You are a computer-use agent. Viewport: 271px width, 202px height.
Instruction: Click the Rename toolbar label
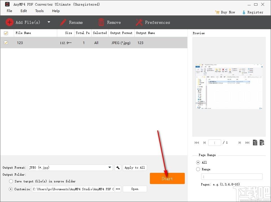(x=76, y=22)
